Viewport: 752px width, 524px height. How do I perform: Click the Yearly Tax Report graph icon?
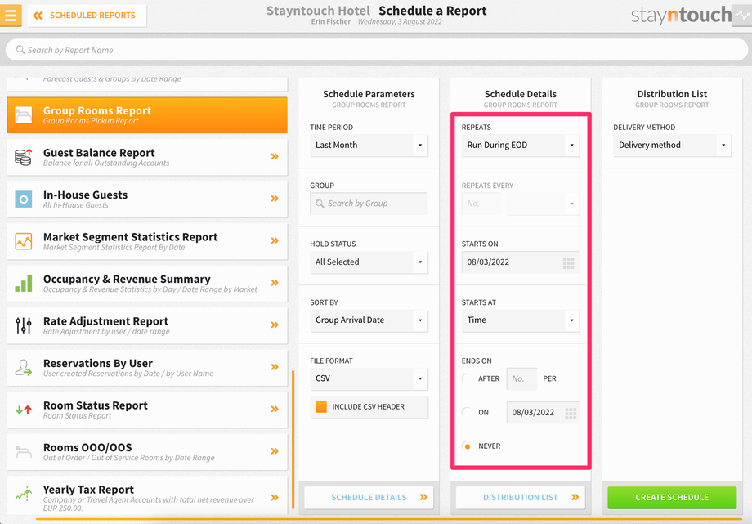tap(23, 493)
